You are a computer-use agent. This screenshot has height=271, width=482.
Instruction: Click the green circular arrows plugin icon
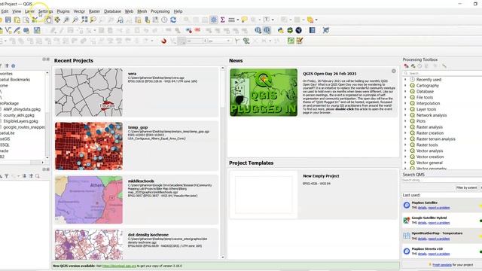[x=289, y=30]
